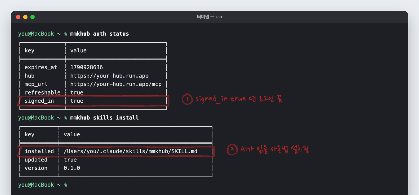Click the 'key' header of the skills install table

29,135
